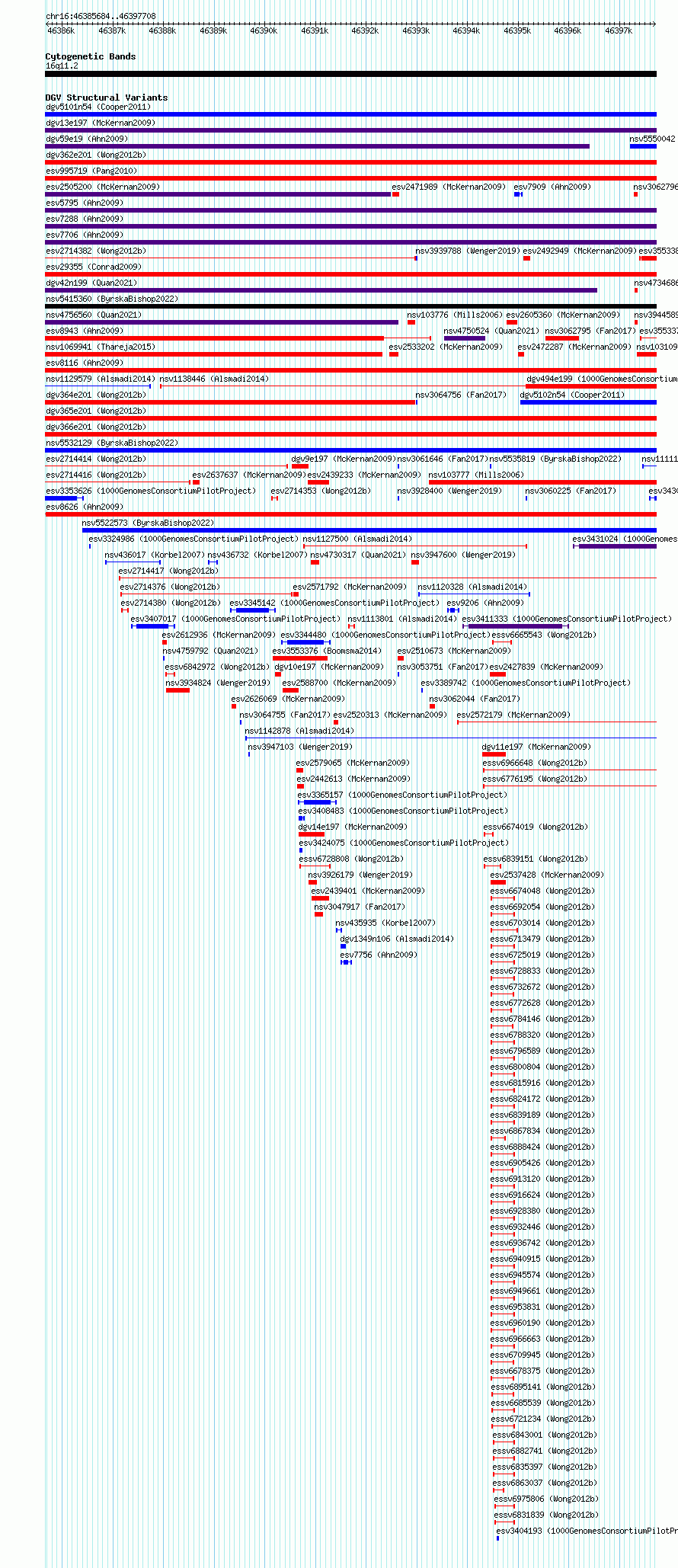Select the dgv13e197 (McKernan2009) variant label
The image size is (678, 1568).
point(100,123)
